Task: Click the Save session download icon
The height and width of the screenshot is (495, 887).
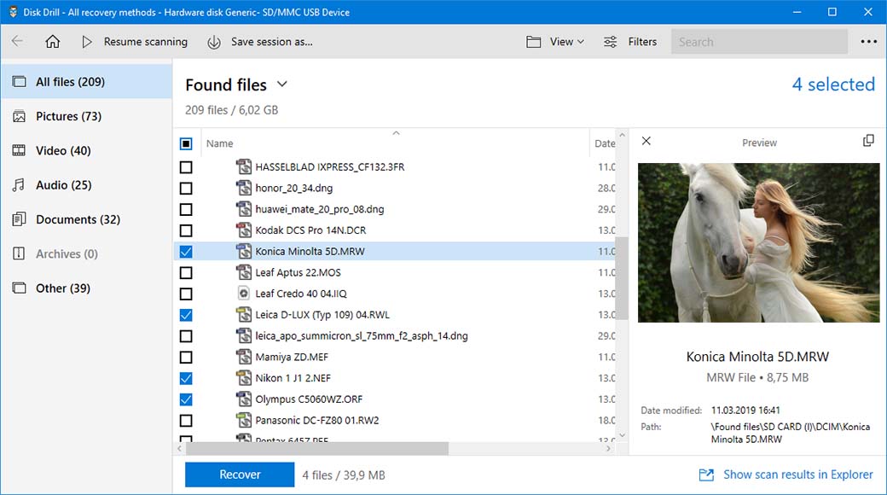Action: [x=214, y=42]
